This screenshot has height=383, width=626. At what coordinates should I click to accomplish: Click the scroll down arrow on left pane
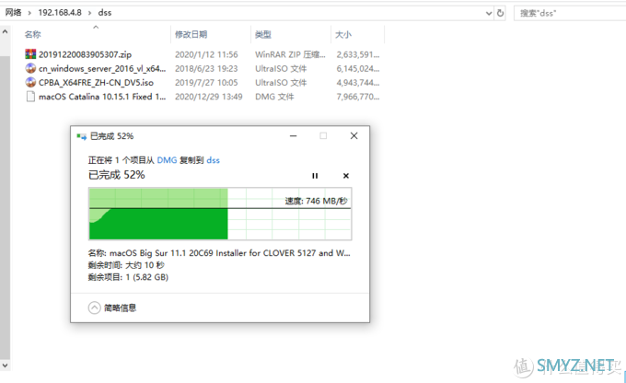click(5, 365)
